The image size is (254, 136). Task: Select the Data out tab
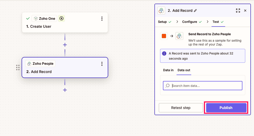click(184, 70)
